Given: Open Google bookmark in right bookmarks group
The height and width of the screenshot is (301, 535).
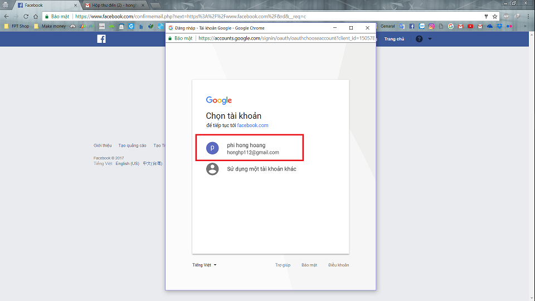Looking at the screenshot, I should tap(451, 26).
